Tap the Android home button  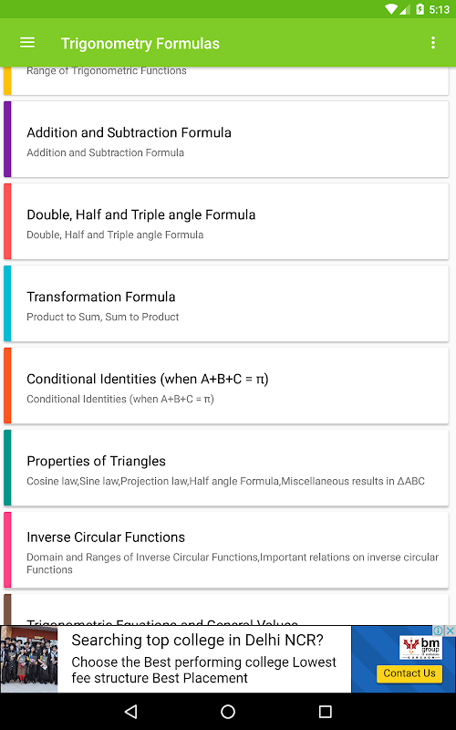coord(228,711)
